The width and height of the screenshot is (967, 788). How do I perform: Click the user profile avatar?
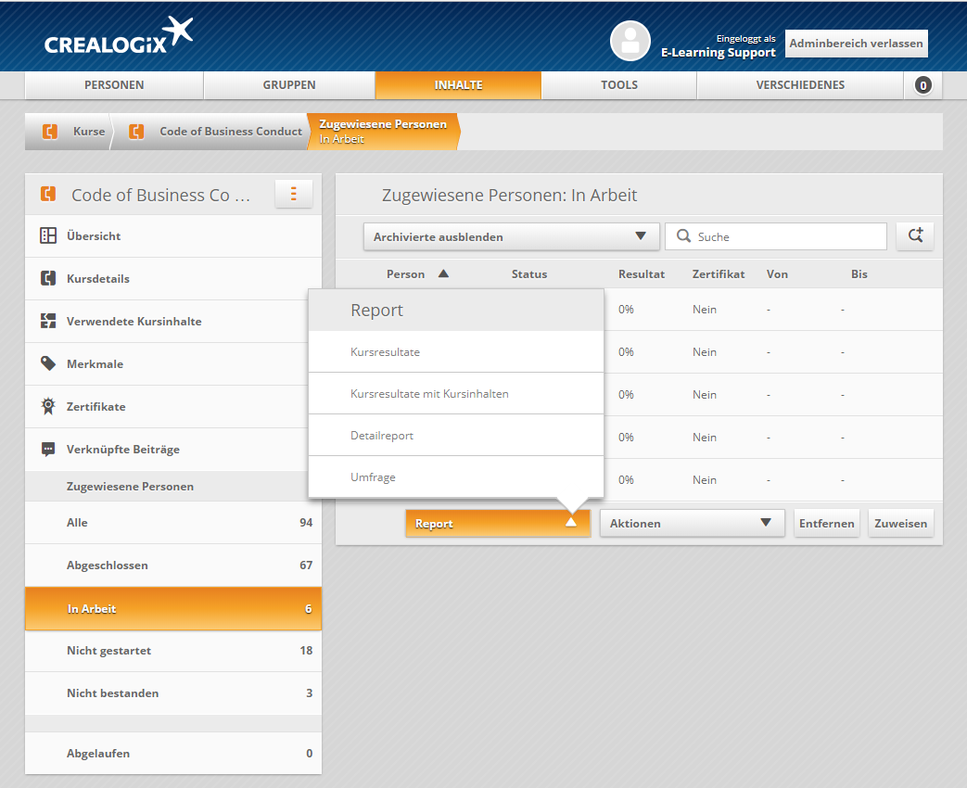coord(630,41)
